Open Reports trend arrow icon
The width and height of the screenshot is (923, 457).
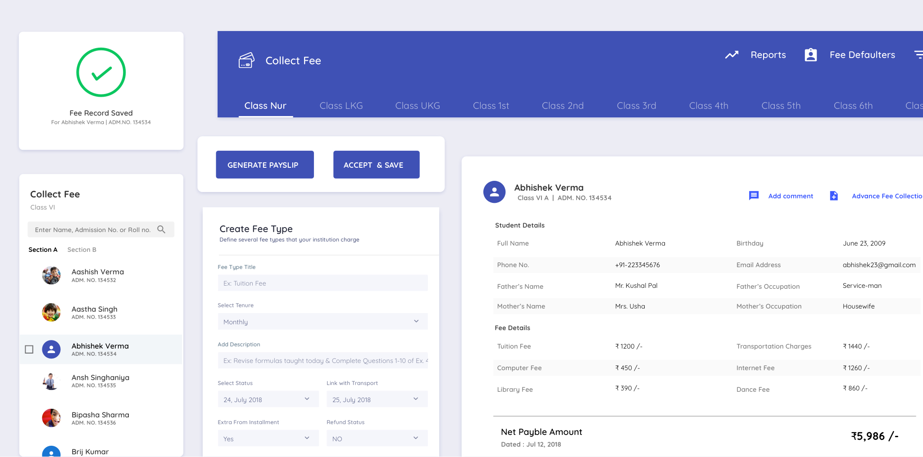(732, 55)
